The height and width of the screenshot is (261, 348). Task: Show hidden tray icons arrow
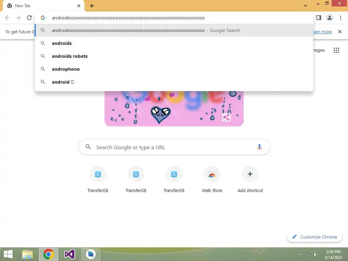pos(300,255)
